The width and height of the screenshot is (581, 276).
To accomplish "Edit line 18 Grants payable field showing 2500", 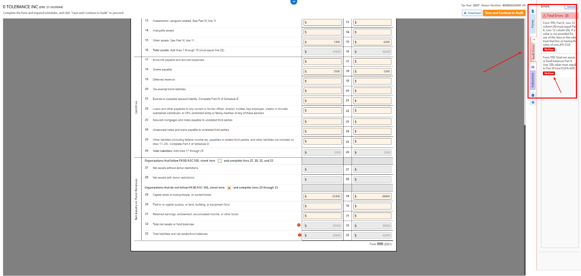I will (x=322, y=72).
